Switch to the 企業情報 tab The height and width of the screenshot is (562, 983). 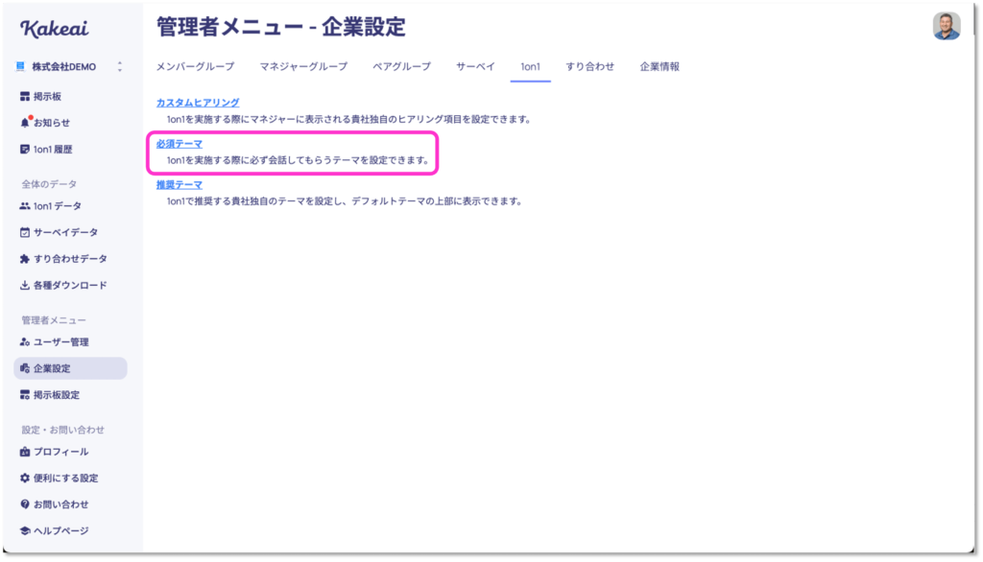659,66
